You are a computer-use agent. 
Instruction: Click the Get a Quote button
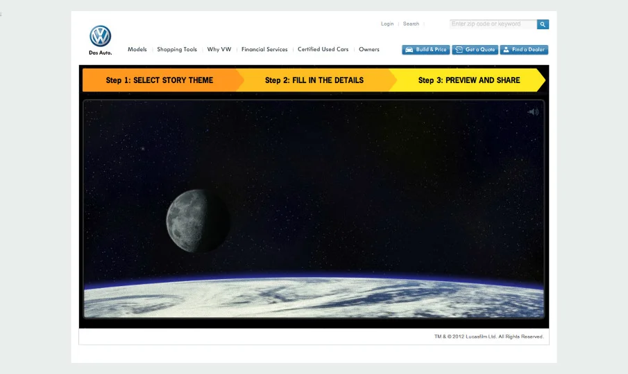coord(475,50)
